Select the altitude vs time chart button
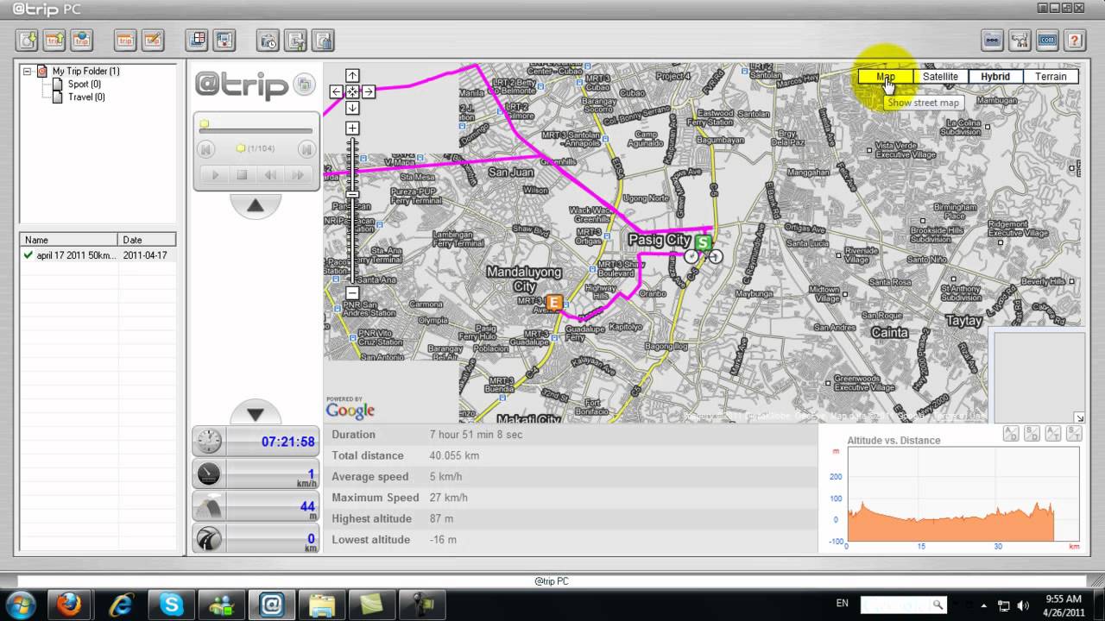The height and width of the screenshot is (621, 1105). [x=1053, y=434]
